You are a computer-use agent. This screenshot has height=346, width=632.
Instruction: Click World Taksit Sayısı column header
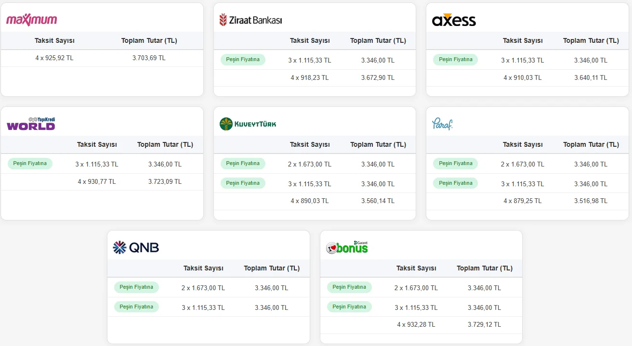tap(97, 145)
